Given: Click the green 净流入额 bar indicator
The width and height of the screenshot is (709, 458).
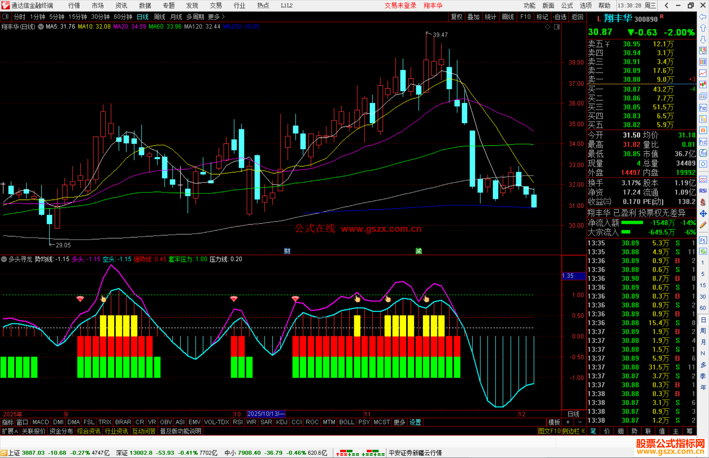Looking at the screenshot, I should (632, 223).
